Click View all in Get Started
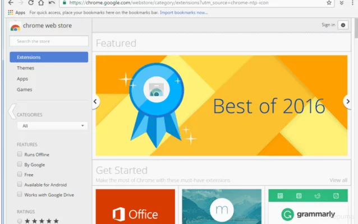The width and height of the screenshot is (358, 224). (x=338, y=180)
